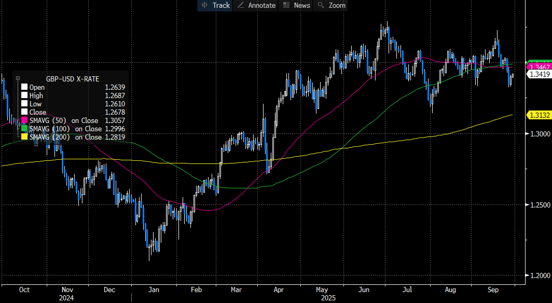Collapse the legend with the minus box
The image size is (552, 303).
pos(18,78)
